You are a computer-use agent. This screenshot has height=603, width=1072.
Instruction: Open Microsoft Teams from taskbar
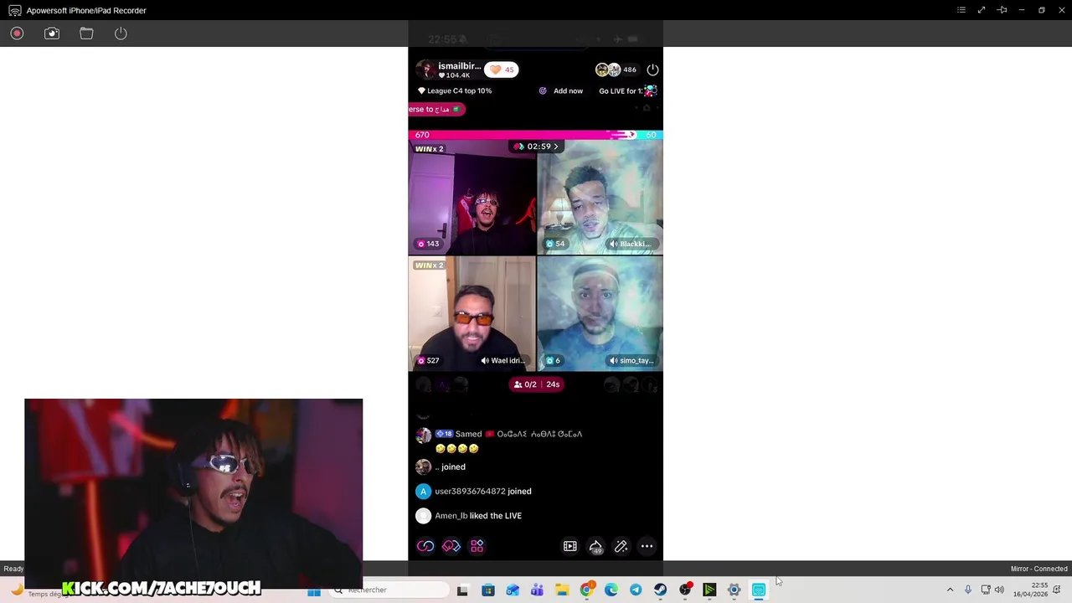(537, 590)
